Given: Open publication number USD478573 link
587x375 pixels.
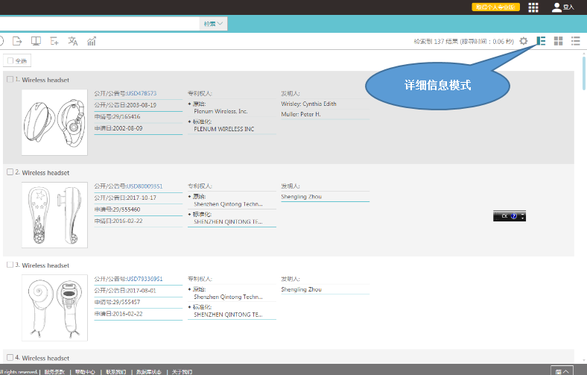Looking at the screenshot, I should pyautogui.click(x=142, y=93).
